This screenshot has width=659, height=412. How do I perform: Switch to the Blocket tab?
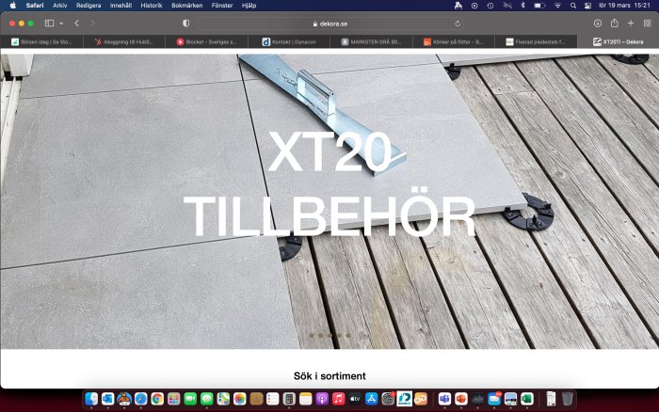[x=206, y=41]
